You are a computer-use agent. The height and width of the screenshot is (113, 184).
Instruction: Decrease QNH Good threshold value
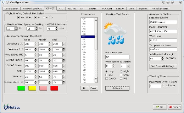pos(36,72)
